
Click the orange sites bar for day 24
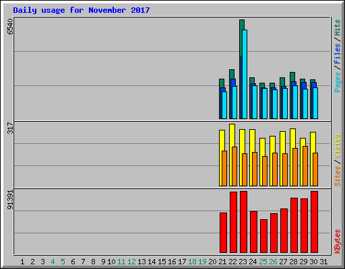coord(255,169)
